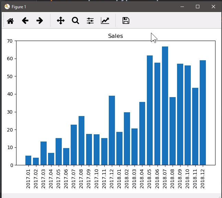222x198 pixels.
Task: Go forward to next view arrow
Action: [x=40, y=21]
